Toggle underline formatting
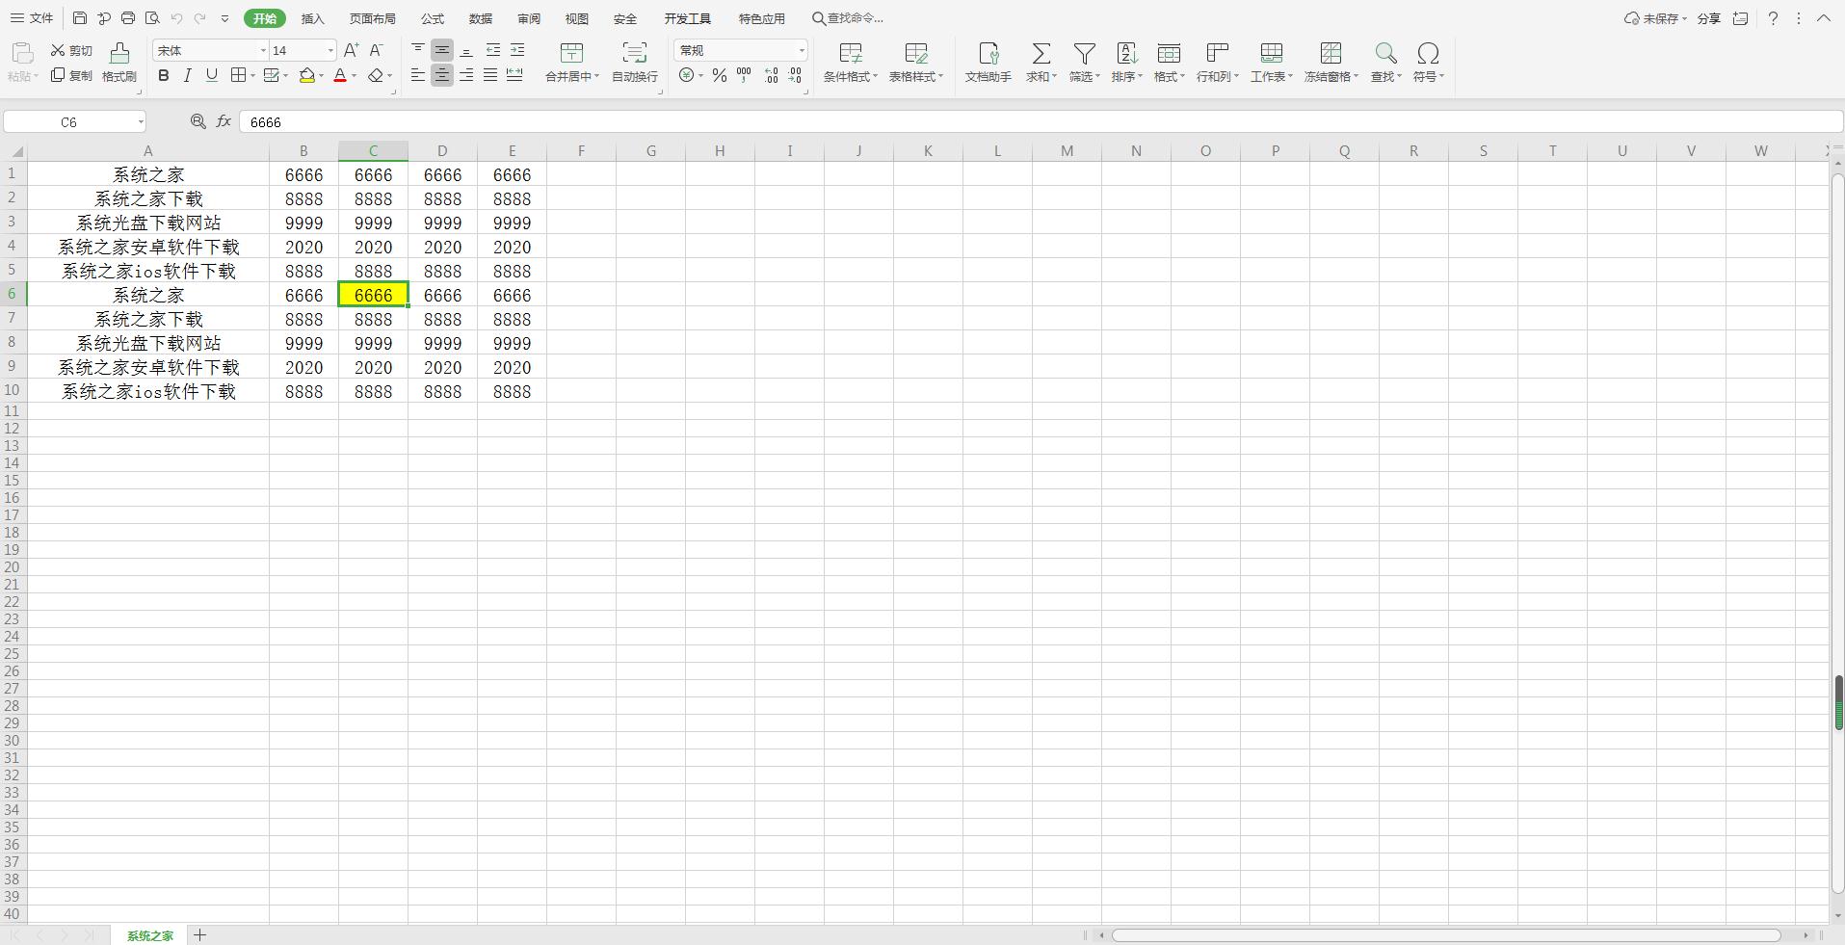This screenshot has height=945, width=1845. click(x=212, y=76)
